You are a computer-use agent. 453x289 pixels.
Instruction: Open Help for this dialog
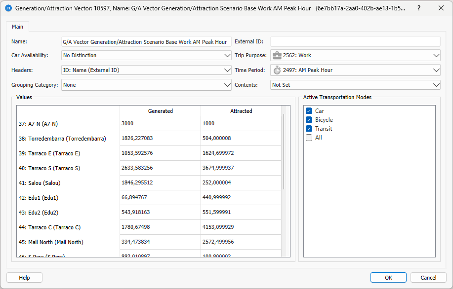(x=24, y=278)
